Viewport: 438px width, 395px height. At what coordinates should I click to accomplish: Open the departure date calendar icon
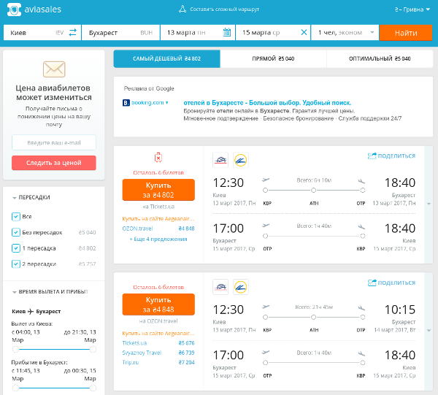(x=226, y=33)
